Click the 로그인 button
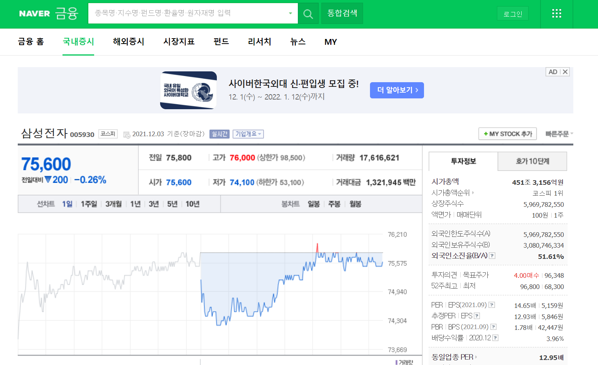Image resolution: width=598 pixels, height=365 pixels. coord(513,14)
